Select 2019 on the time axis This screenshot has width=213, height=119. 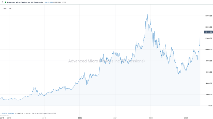pos(44,118)
